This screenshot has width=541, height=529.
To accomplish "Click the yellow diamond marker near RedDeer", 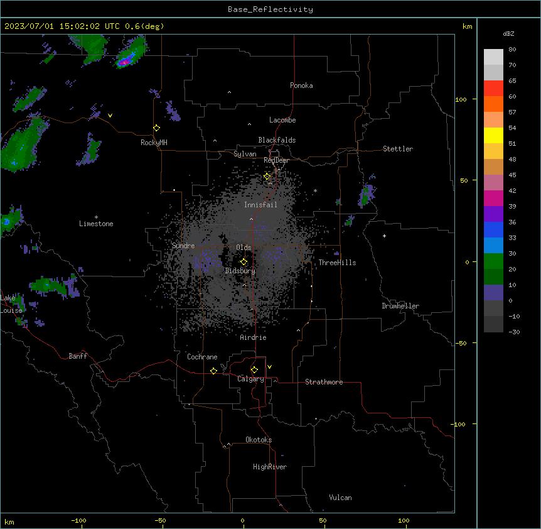I will coord(267,177).
